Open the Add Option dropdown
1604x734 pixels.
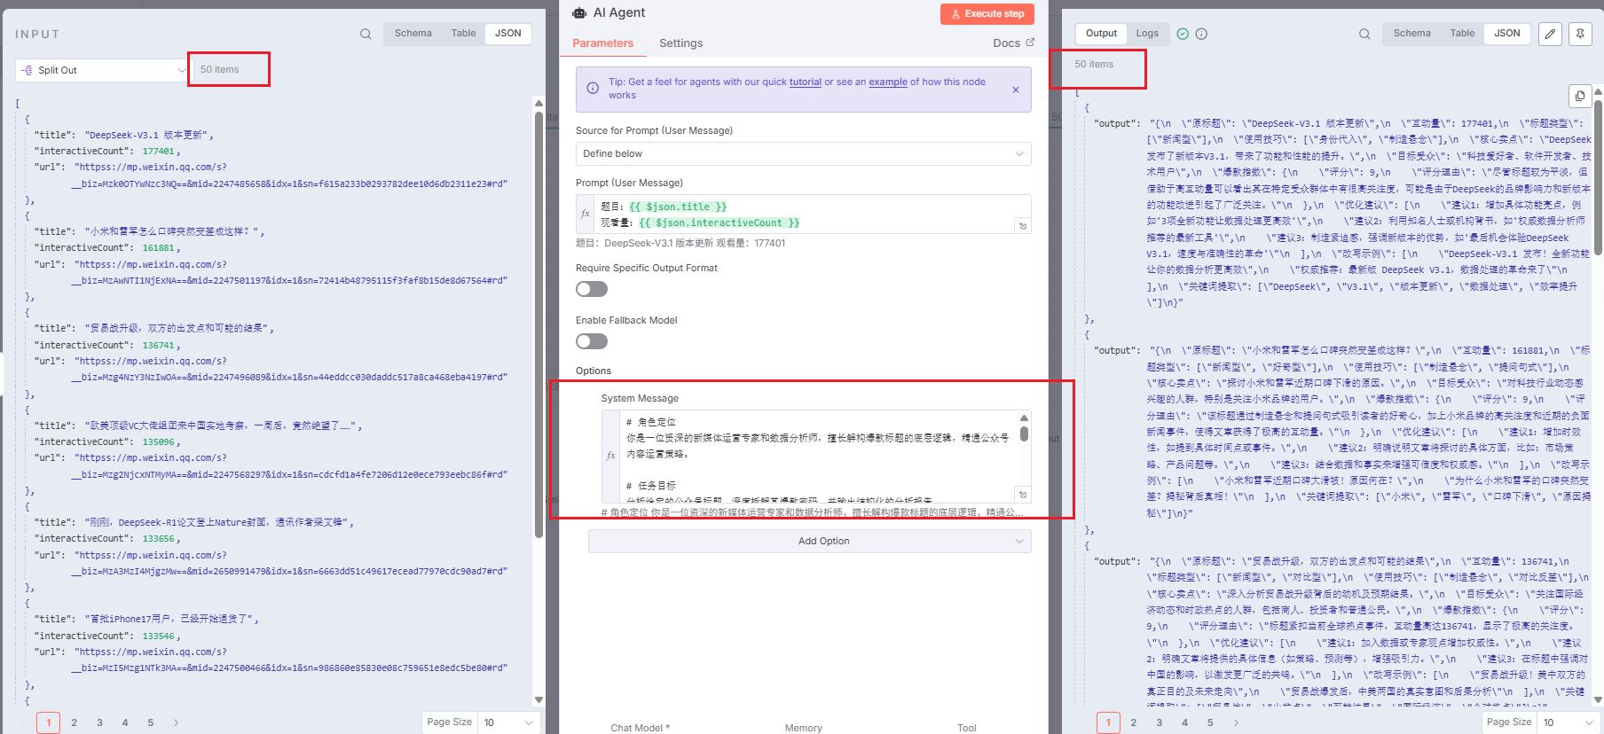pos(809,541)
